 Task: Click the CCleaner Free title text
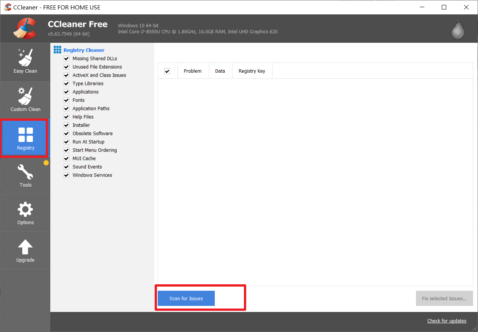78,24
